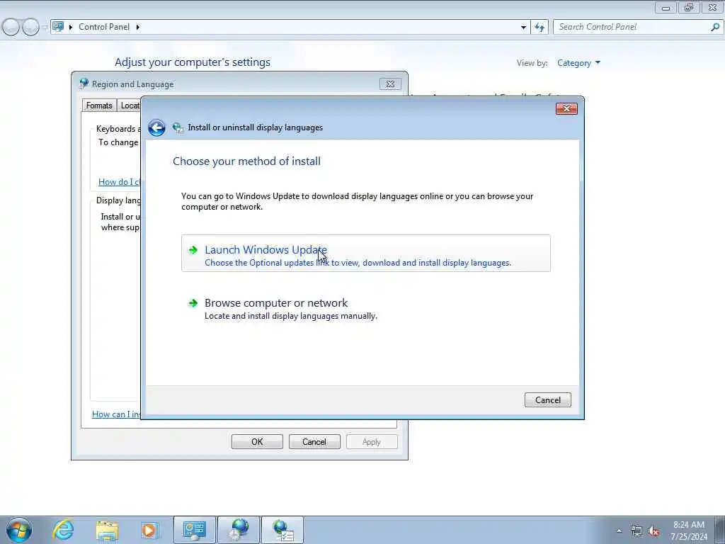Click the Control Panel breadcrumb text
Viewport: 725px width, 544px height.
point(104,27)
